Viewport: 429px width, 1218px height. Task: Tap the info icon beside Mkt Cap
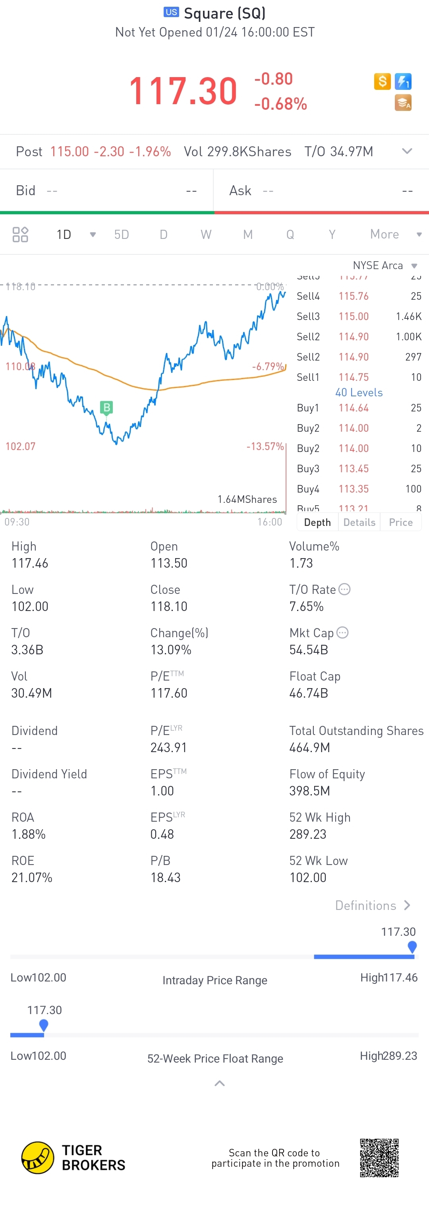pyautogui.click(x=342, y=632)
